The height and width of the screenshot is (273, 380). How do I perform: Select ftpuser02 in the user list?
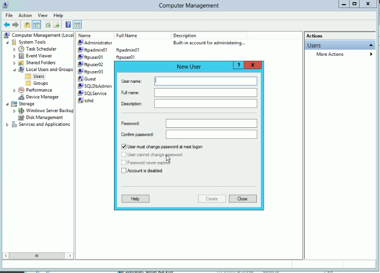tap(91, 64)
